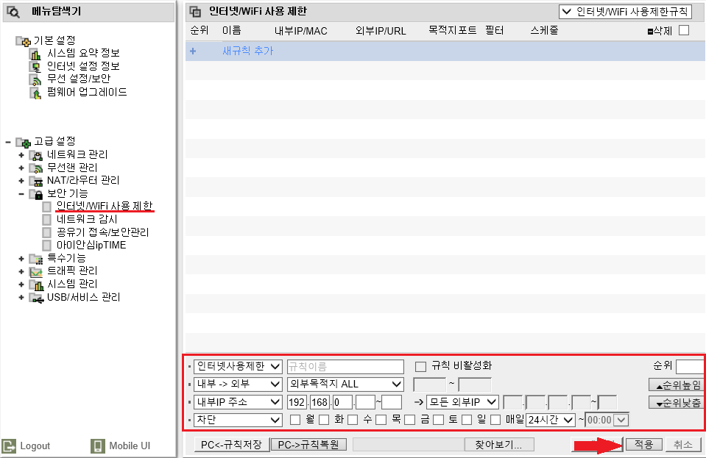Click the NAT/라우터 관리 folder icon
Screen dimensions: 706x458
point(36,181)
